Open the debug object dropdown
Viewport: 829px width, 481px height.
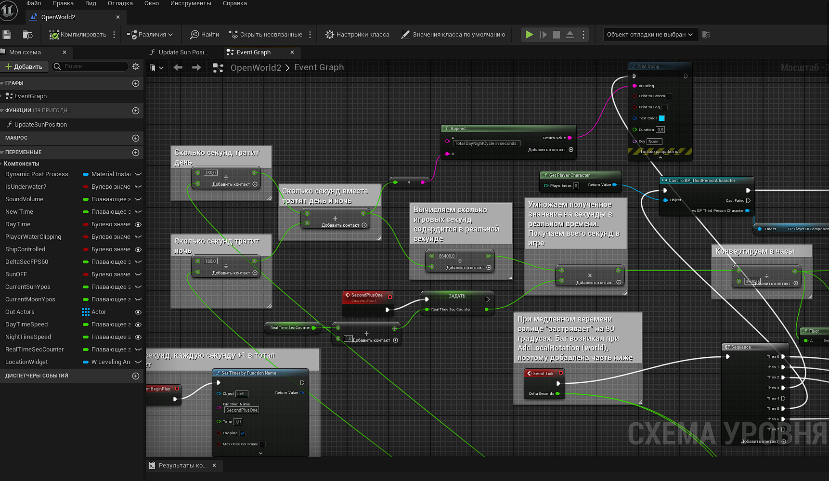650,35
